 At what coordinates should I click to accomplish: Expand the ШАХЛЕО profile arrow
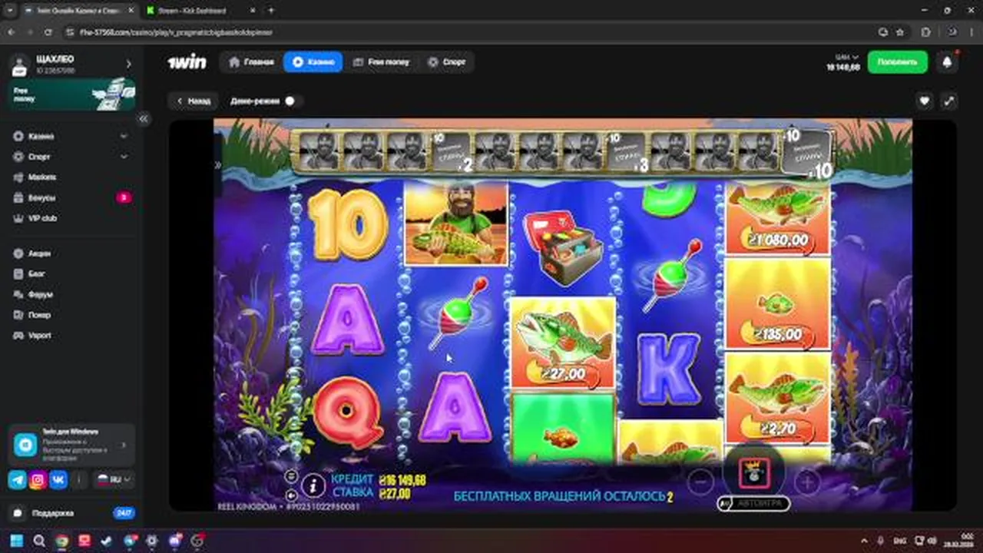(x=128, y=64)
